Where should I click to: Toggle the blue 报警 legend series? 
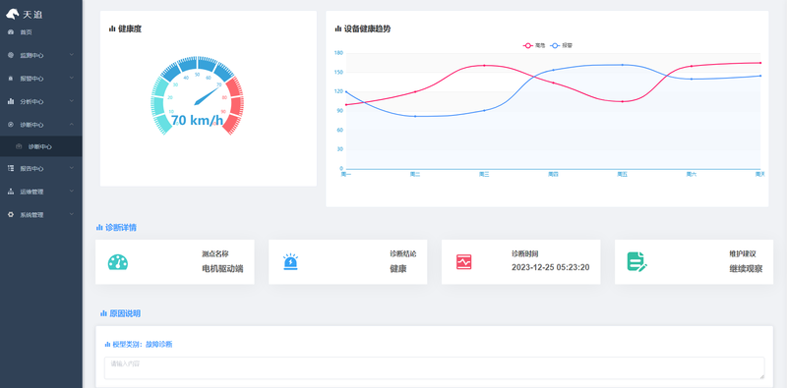click(x=562, y=45)
